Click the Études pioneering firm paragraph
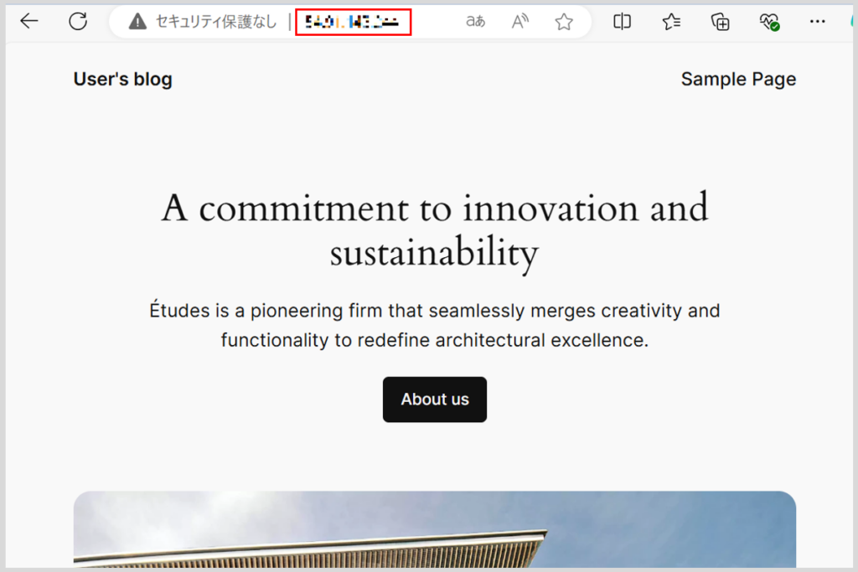The image size is (858, 572). 435,325
